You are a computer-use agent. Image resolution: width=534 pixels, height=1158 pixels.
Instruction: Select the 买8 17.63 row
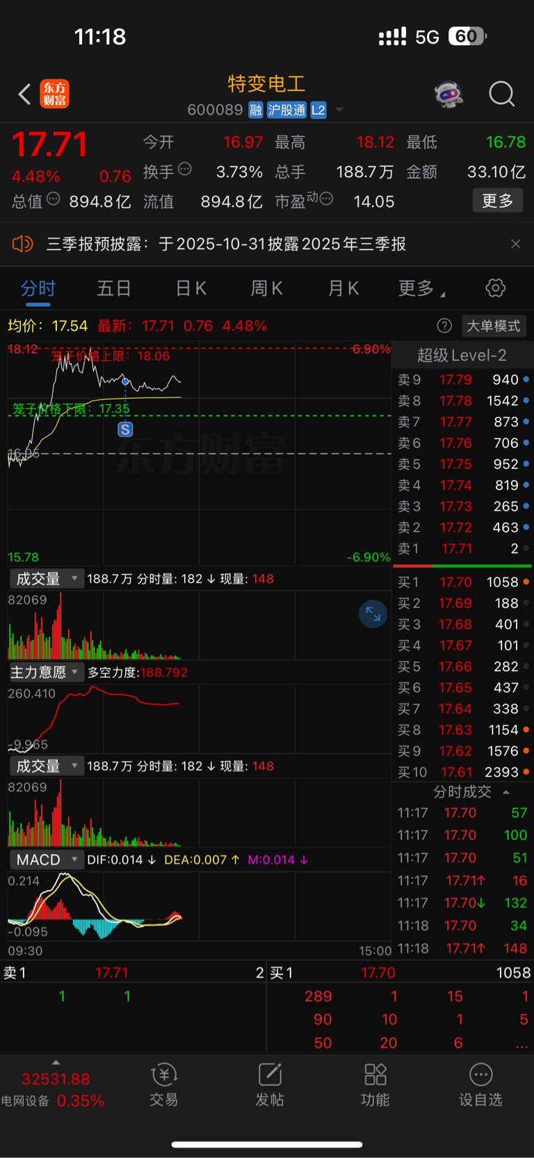pos(463,730)
